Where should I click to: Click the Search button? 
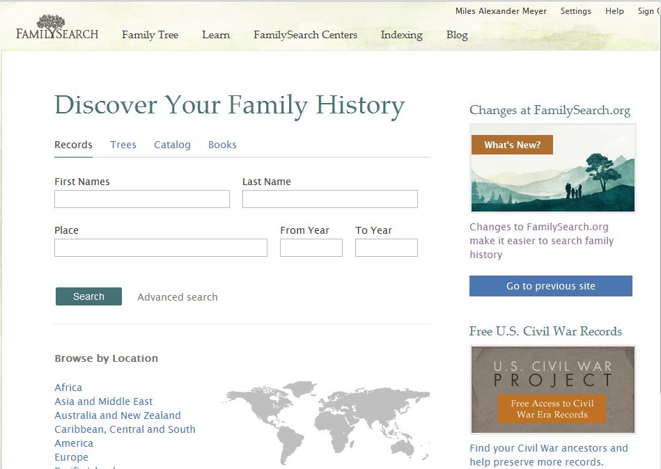click(88, 296)
